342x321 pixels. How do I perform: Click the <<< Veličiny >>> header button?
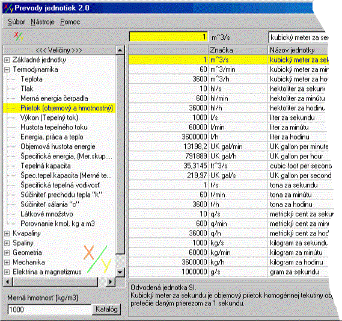(x=59, y=50)
